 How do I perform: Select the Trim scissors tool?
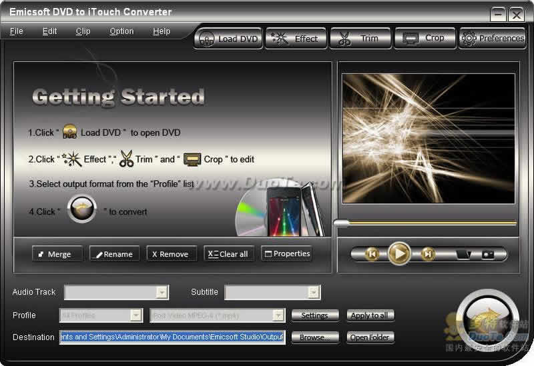[x=360, y=39]
